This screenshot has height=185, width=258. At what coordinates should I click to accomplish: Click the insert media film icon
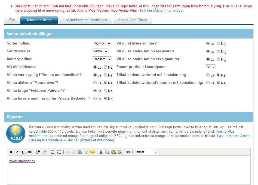click(x=80, y=152)
